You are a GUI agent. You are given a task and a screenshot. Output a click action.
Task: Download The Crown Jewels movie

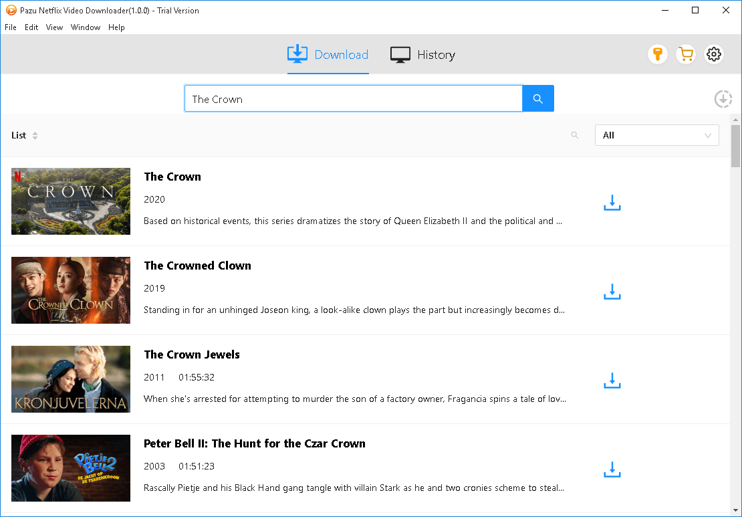coord(612,381)
